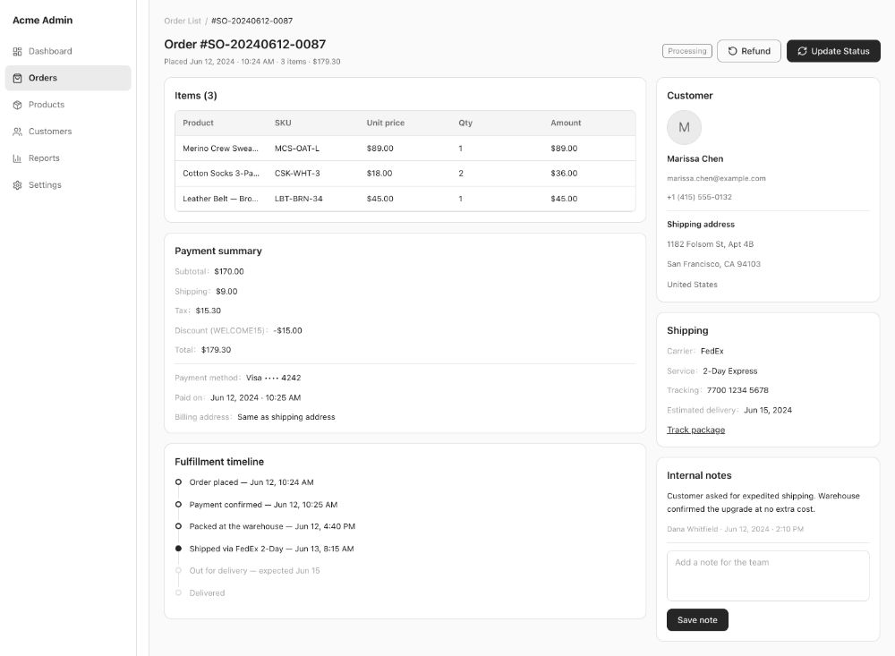This screenshot has width=895, height=656.
Task: Click the Same as shipping address value
Action: click(286, 417)
